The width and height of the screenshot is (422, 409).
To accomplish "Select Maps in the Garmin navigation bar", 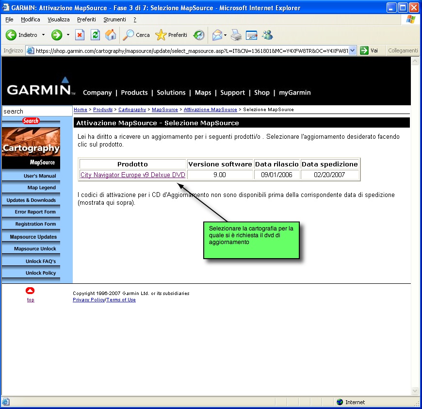I will coord(203,93).
